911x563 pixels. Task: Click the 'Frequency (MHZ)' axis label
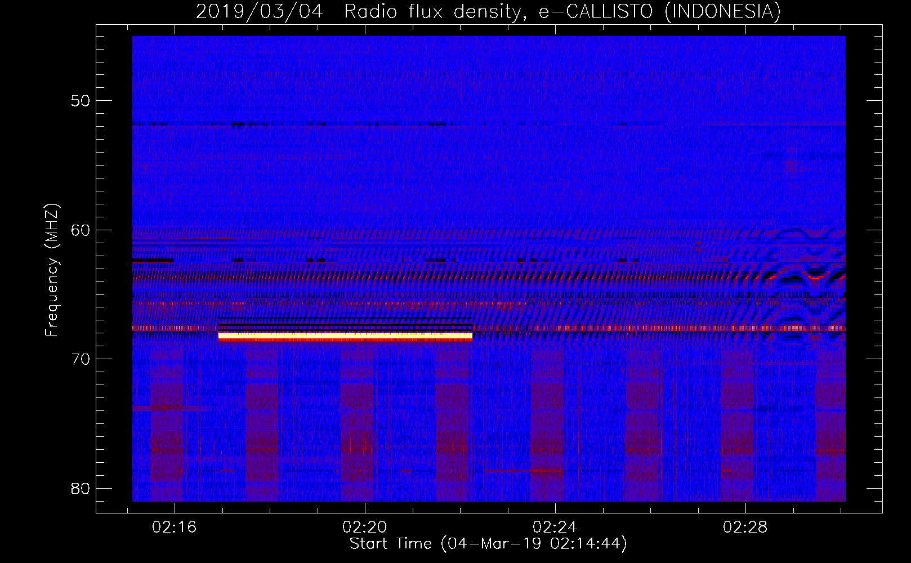click(52, 270)
